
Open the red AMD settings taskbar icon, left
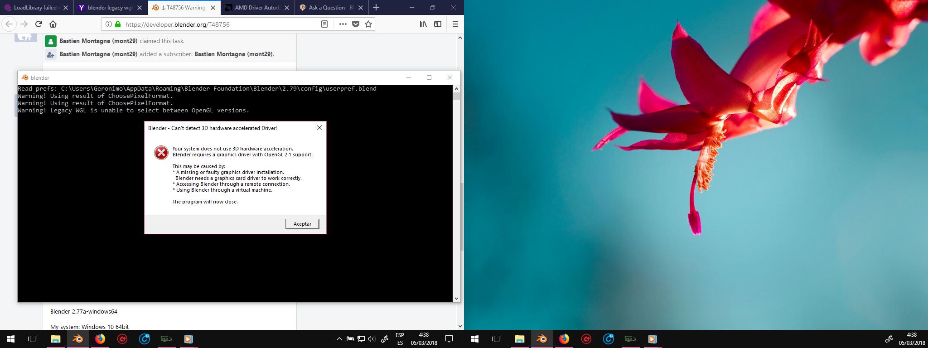pyautogui.click(x=122, y=339)
